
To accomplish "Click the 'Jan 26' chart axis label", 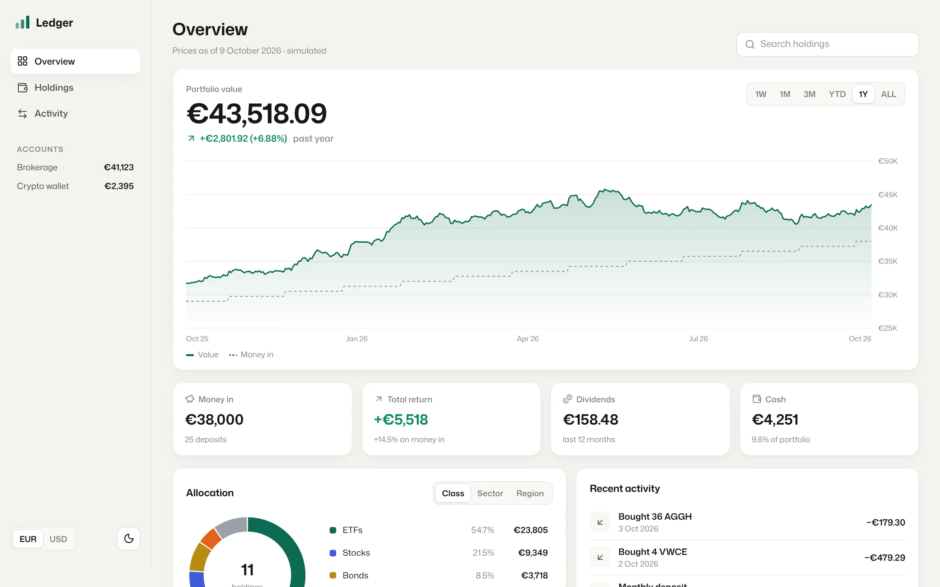I will (x=357, y=339).
